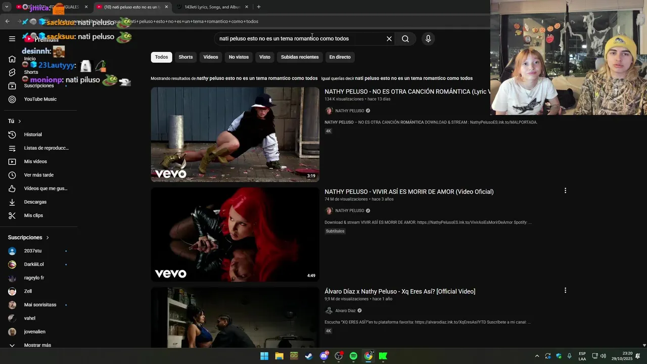This screenshot has height=364, width=647.
Task: Click the Chrome icon in taskbar
Action: point(368,356)
